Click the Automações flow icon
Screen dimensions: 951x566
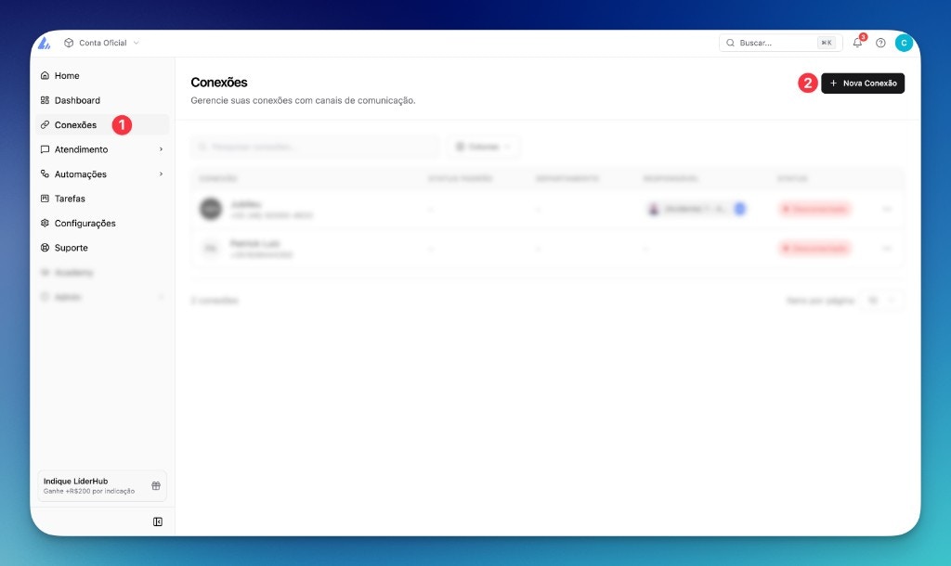[x=45, y=174]
